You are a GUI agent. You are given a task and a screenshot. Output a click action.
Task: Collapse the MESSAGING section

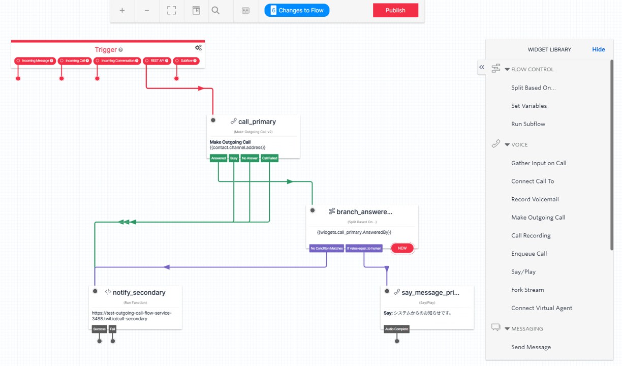[507, 328]
